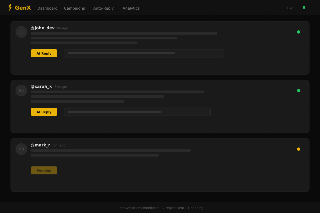The image size is (320, 213).
Task: Click yellow status dot on mark_r card
Action: (299, 149)
